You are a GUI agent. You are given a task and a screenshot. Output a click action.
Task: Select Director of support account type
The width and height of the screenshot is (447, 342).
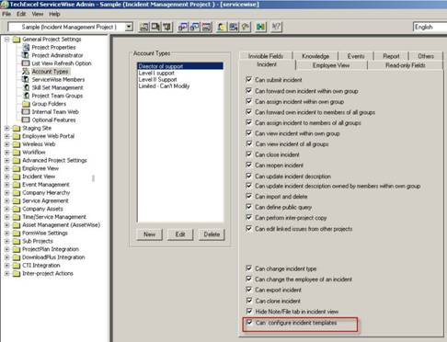(180, 66)
